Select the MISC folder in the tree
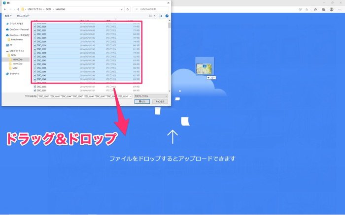The image size is (345, 215). [x=13, y=68]
